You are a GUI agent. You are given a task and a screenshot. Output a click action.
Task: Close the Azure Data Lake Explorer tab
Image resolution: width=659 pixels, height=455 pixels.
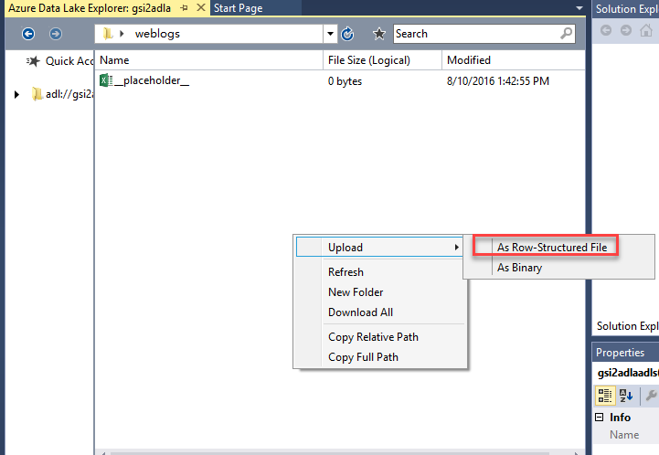201,8
